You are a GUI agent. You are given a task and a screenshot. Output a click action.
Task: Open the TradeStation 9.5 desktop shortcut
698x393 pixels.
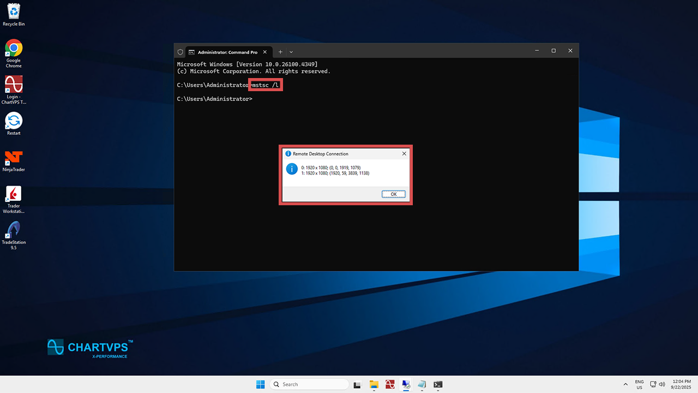14,234
